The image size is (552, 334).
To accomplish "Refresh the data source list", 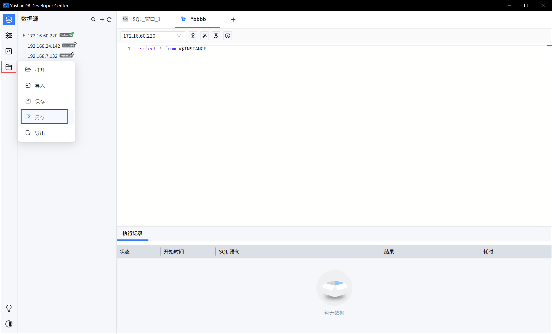I will (x=109, y=19).
